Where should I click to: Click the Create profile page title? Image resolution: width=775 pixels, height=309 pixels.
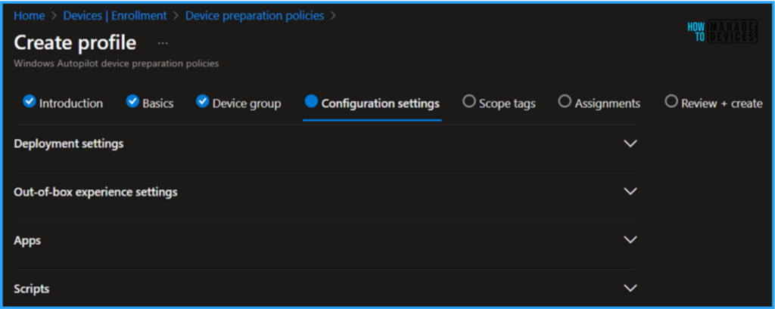pos(75,43)
